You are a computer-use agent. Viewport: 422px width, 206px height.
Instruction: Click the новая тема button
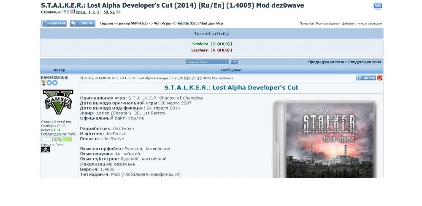(54, 23)
